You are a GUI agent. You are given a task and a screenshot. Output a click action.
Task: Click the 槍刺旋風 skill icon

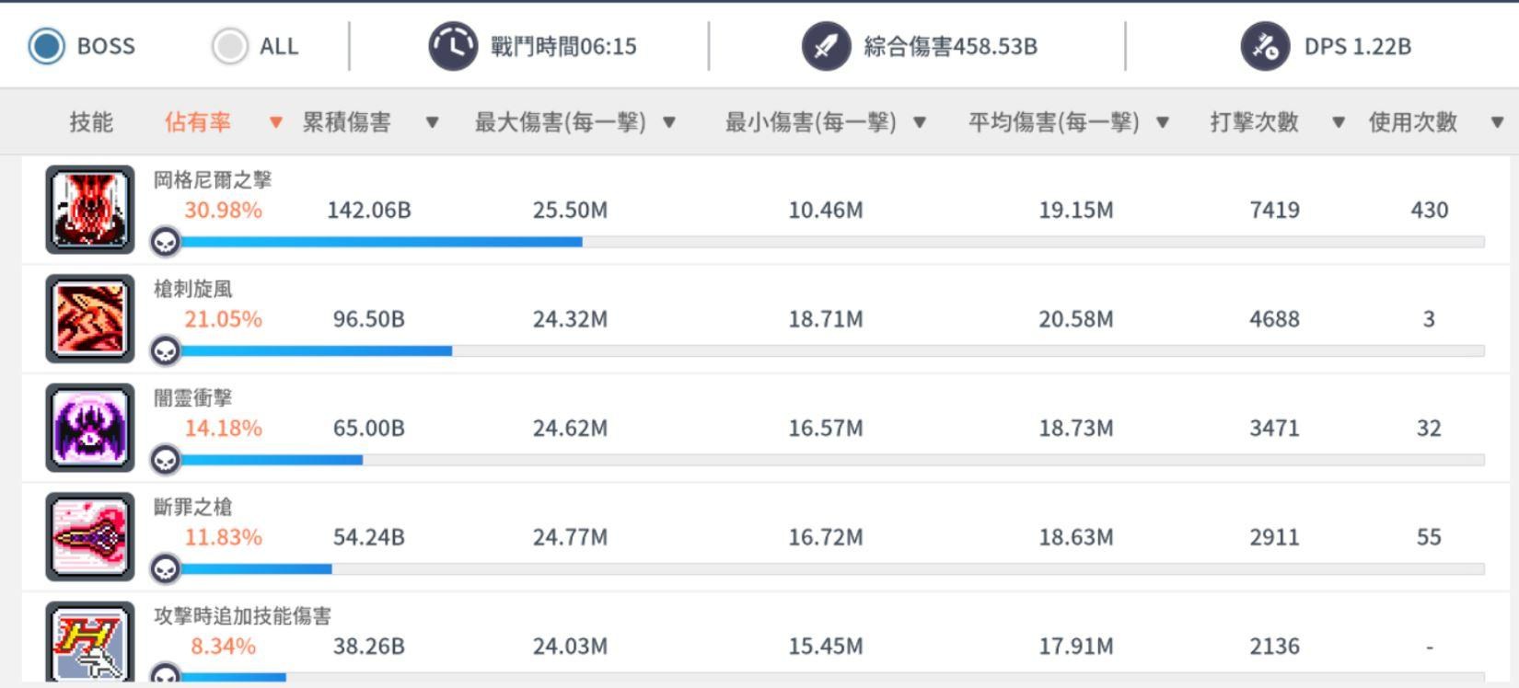pyautogui.click(x=90, y=319)
